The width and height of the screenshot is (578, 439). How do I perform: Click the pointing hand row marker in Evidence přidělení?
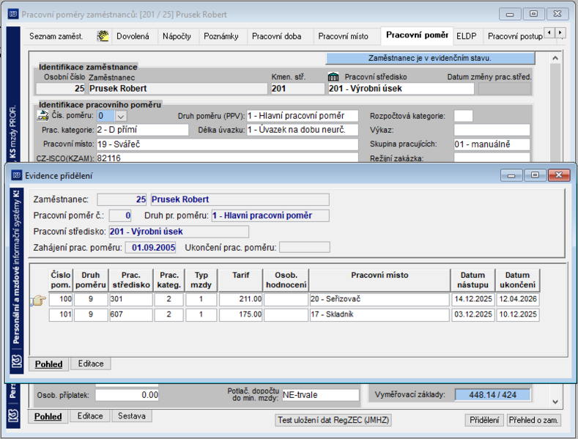pos(38,300)
